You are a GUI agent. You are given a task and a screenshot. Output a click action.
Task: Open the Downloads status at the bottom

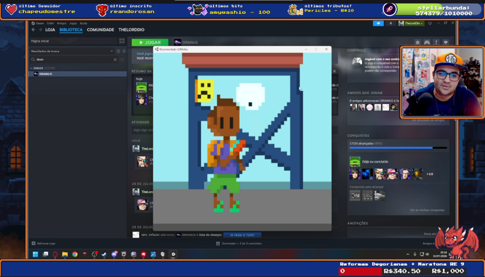click(239, 244)
